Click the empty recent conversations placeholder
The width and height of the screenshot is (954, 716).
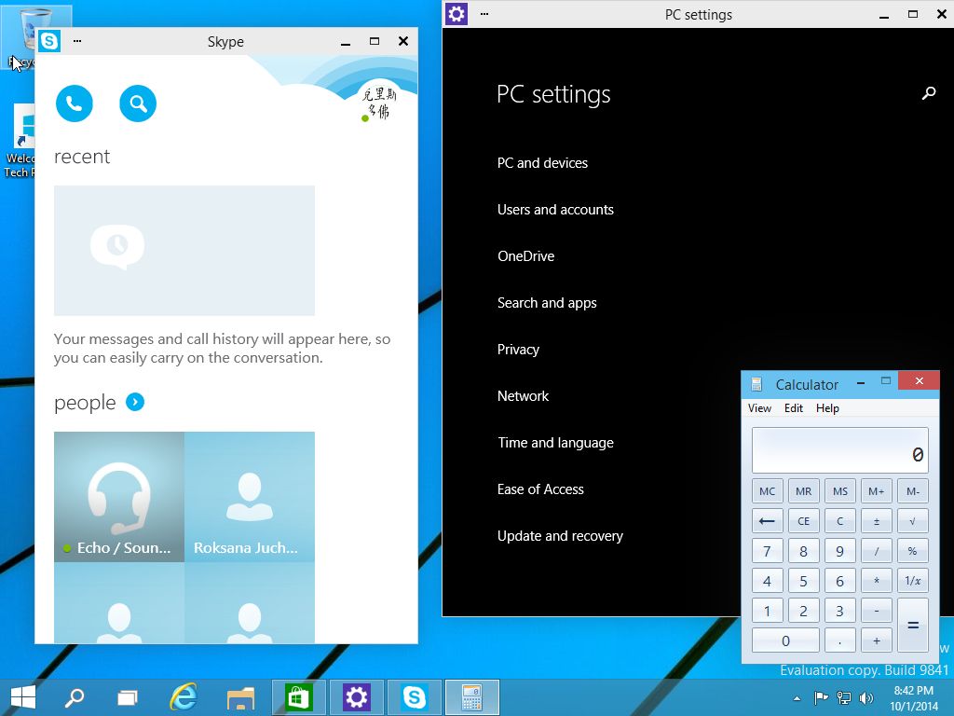click(x=184, y=251)
